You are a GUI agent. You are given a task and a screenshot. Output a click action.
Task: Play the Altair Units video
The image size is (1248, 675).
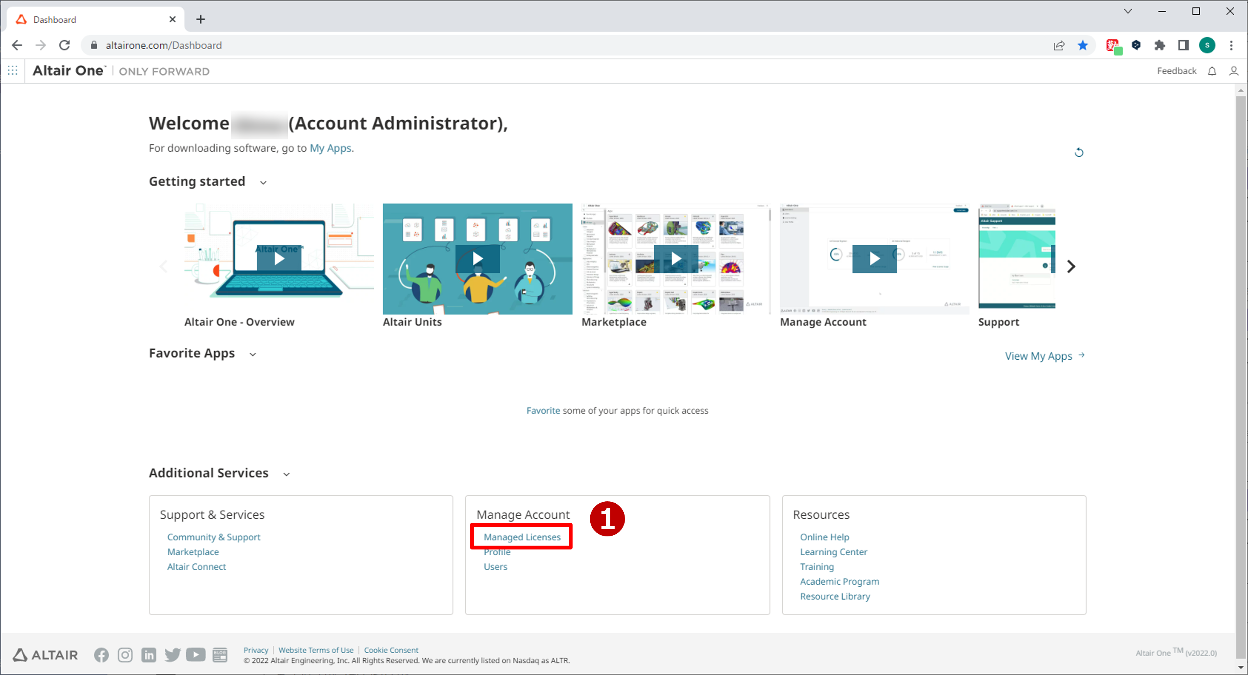pyautogui.click(x=477, y=259)
